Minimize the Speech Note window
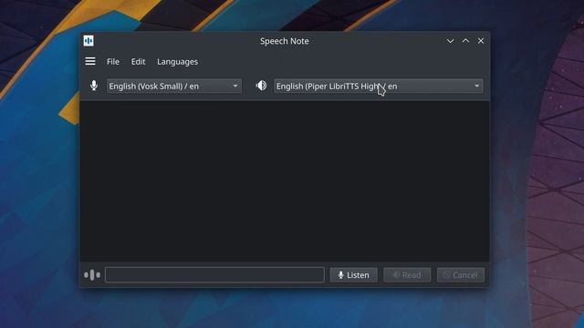The width and height of the screenshot is (584, 328). click(450, 41)
